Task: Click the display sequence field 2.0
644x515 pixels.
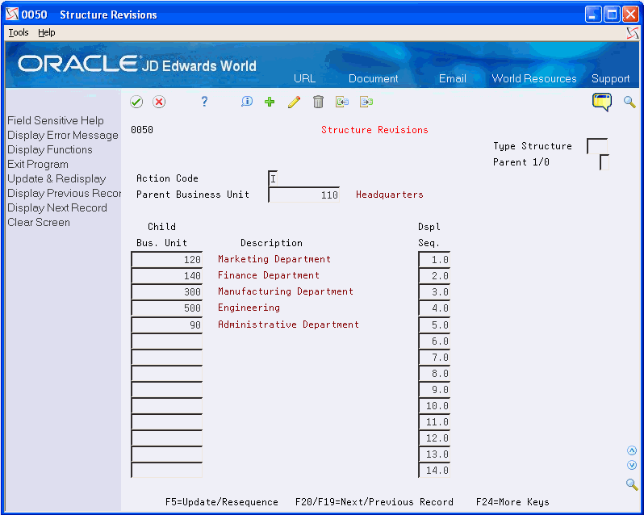Action: [x=434, y=275]
